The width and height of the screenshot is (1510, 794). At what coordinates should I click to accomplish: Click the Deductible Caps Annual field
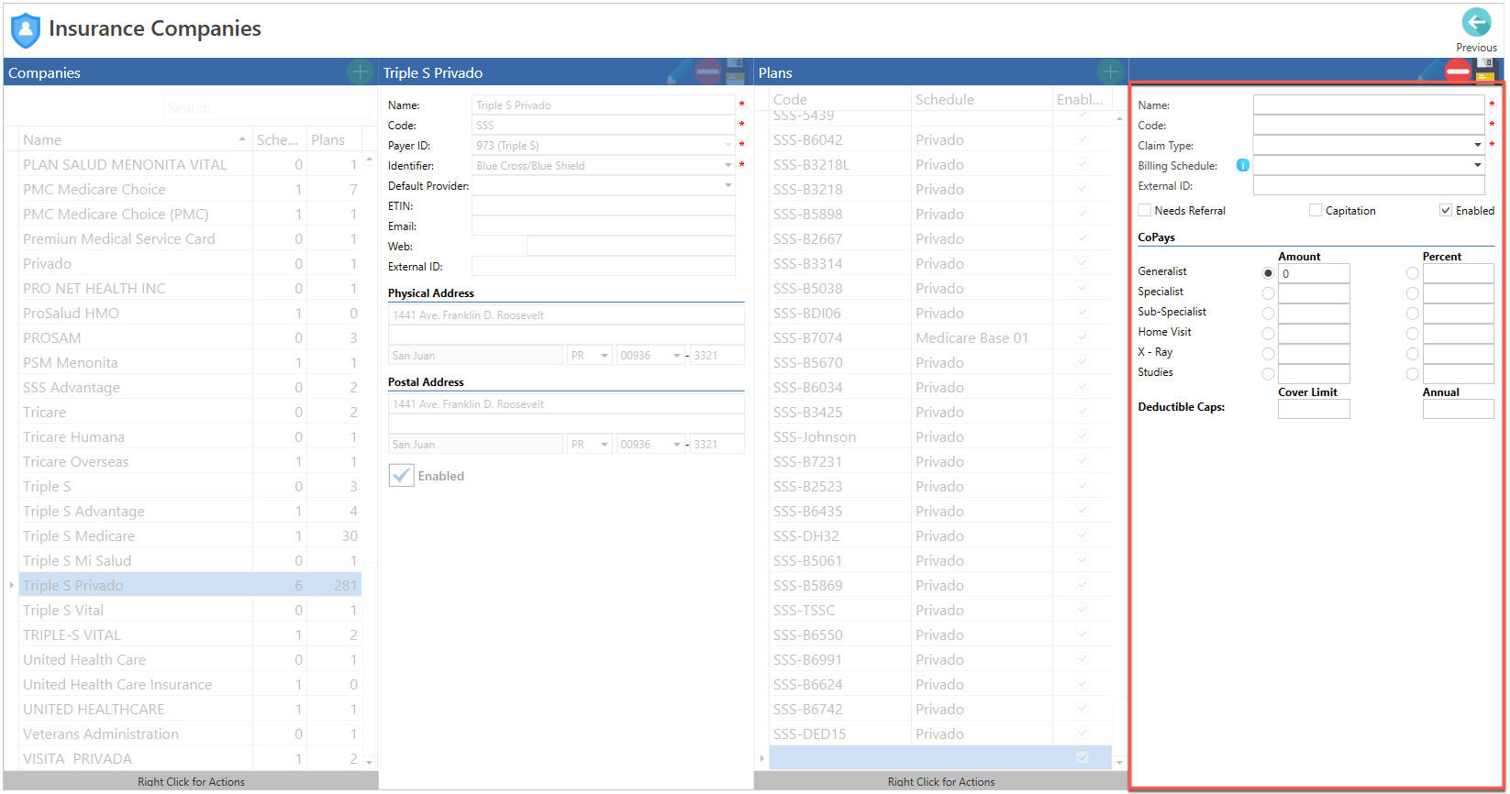pos(1458,409)
